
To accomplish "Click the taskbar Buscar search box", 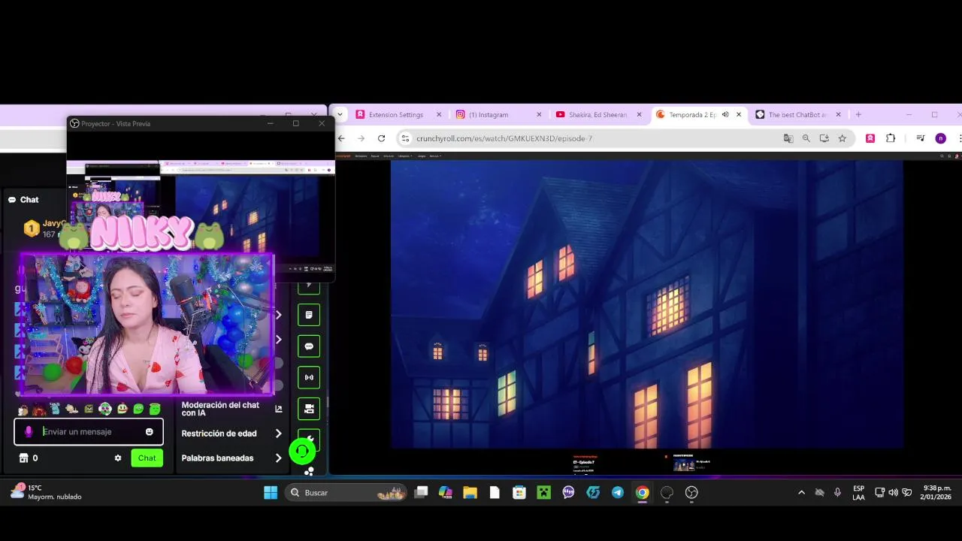I will pos(346,493).
